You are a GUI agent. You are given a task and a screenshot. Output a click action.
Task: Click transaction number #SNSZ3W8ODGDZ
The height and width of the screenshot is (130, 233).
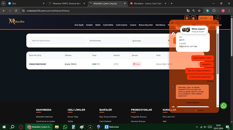[x=37, y=64]
